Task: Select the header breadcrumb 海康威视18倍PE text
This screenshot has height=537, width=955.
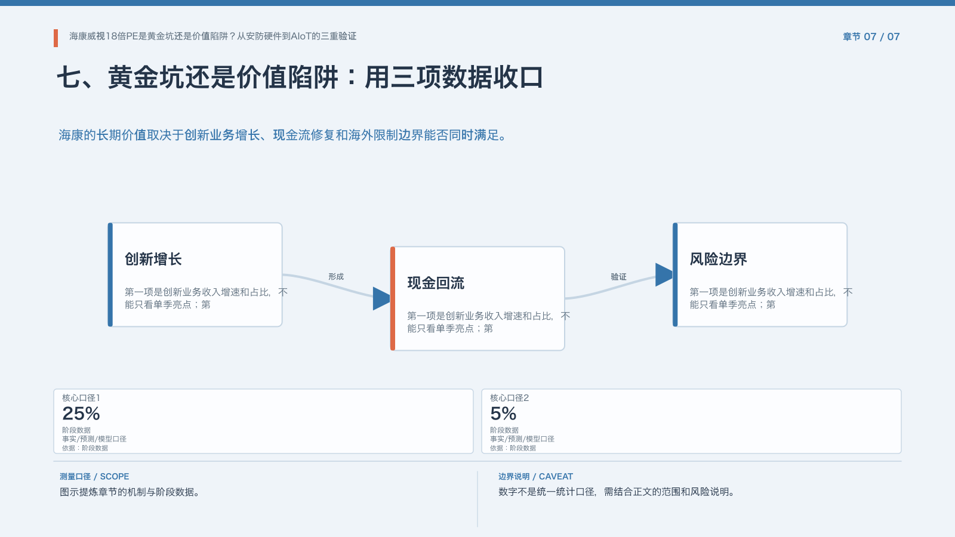Action: click(x=212, y=36)
